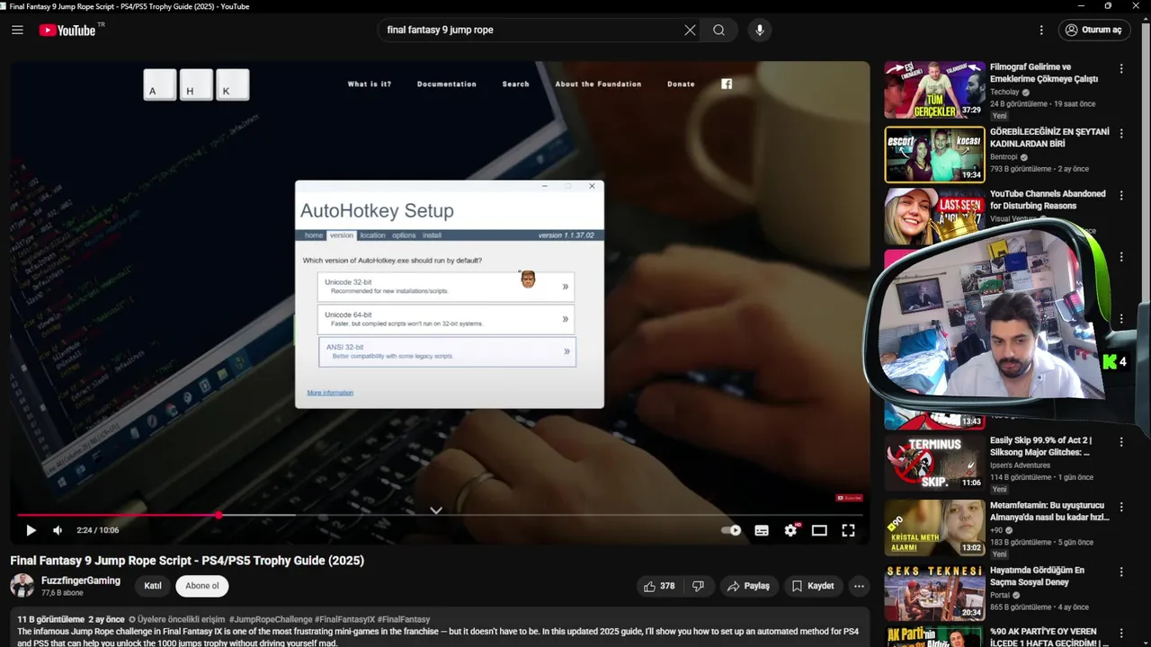Click the Donate item on the page in the video

[681, 84]
